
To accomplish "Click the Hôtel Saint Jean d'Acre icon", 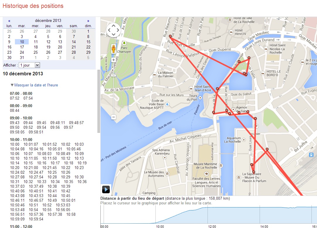I will [x=191, y=88].
